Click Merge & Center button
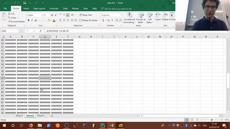 (x=88, y=20)
